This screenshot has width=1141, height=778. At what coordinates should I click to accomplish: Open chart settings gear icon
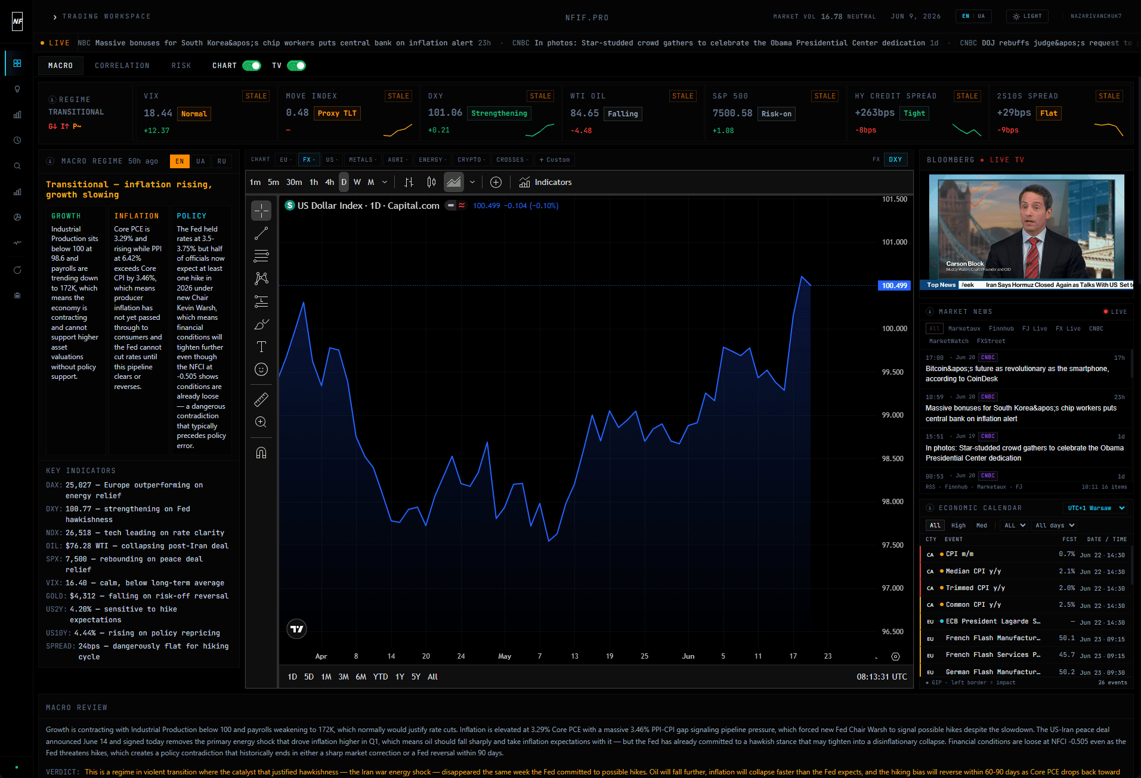(x=895, y=656)
